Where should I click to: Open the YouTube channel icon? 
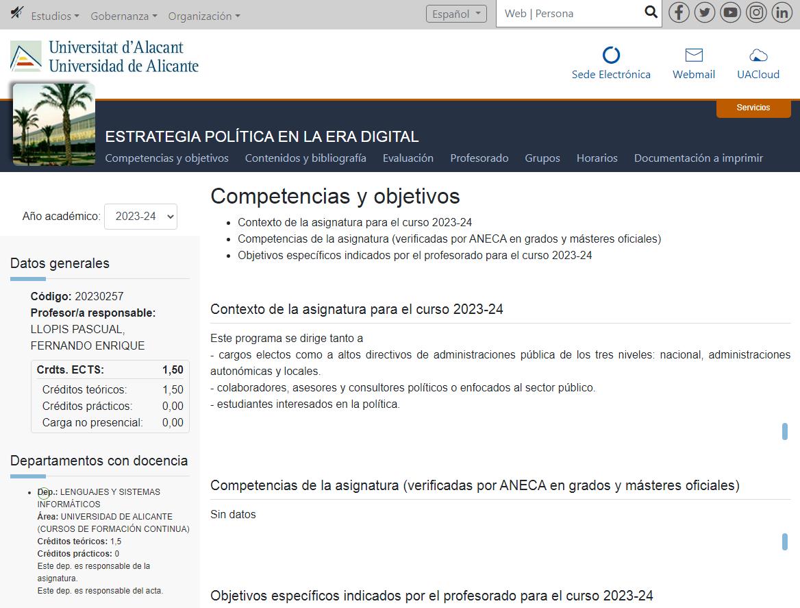[730, 12]
